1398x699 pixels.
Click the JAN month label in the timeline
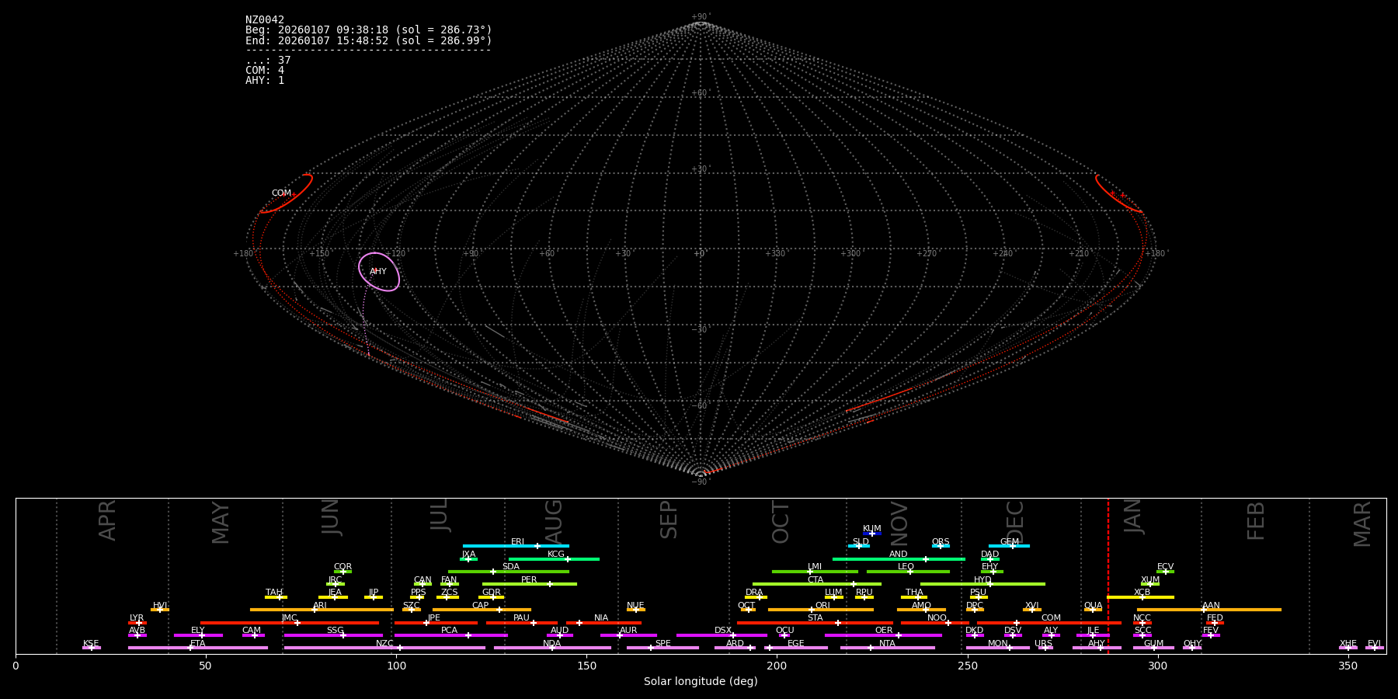tap(1133, 517)
